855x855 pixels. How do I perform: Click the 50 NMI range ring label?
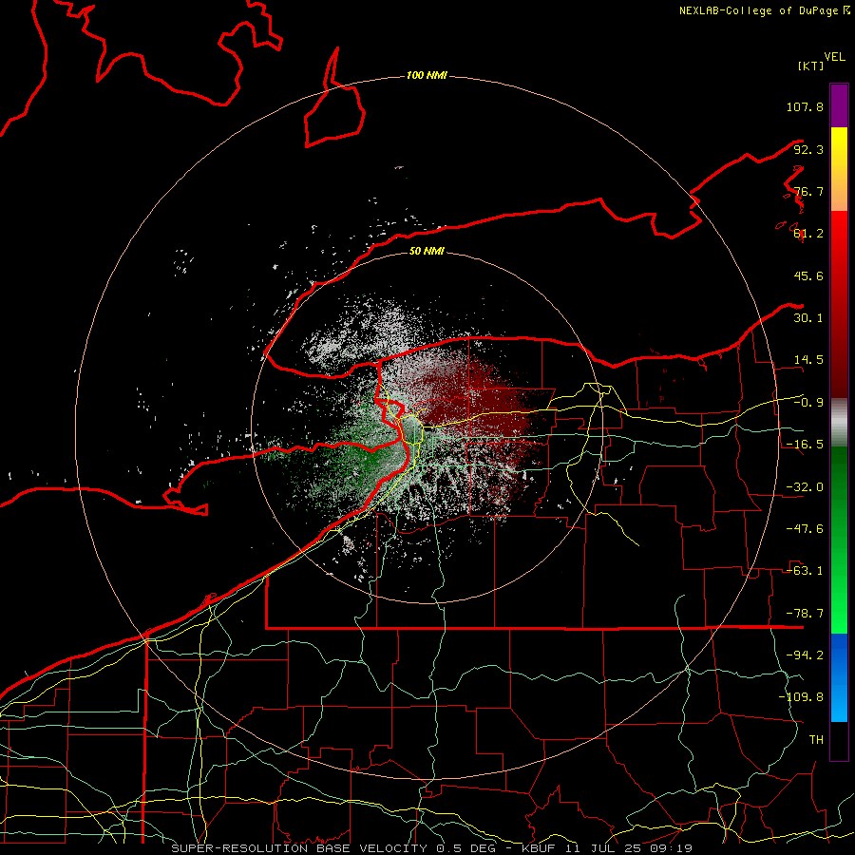pos(427,251)
